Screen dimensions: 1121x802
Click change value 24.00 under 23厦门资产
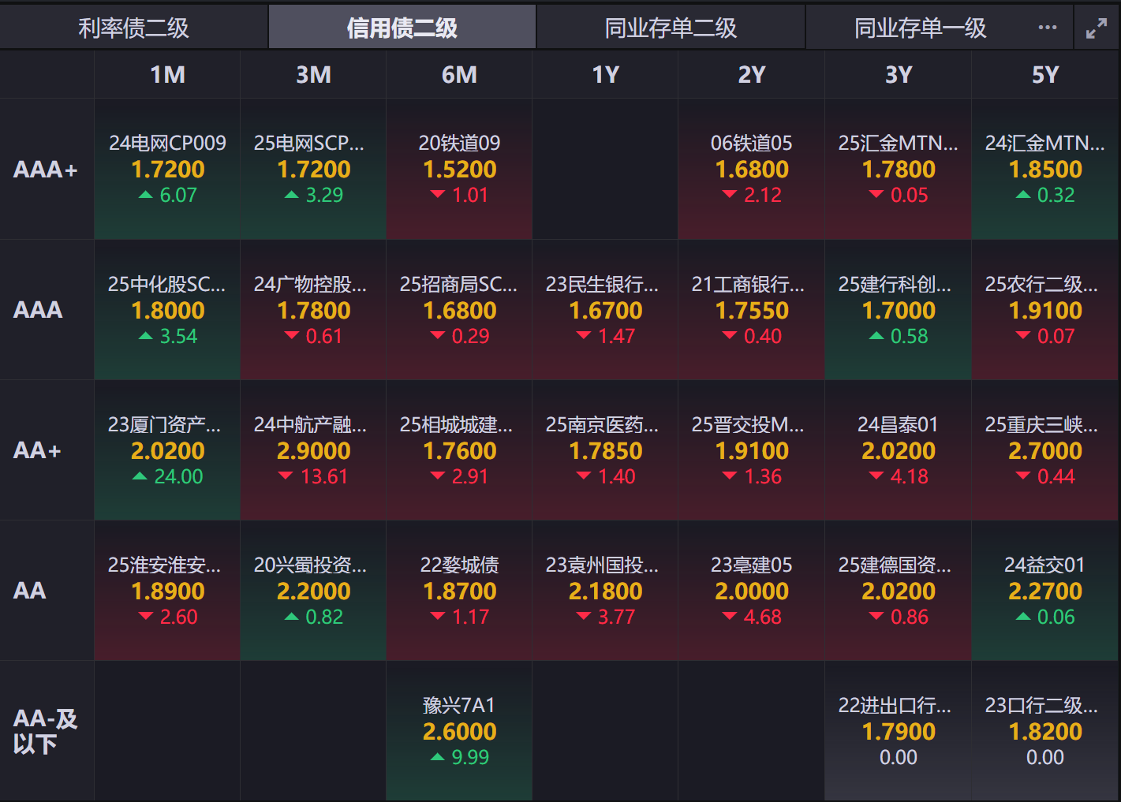click(x=179, y=476)
